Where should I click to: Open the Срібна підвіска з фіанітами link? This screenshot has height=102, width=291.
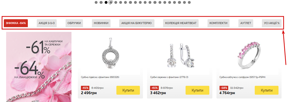pyautogui.click(x=100, y=77)
